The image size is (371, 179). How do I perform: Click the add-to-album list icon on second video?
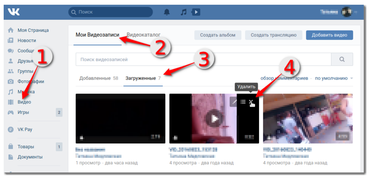(243, 102)
